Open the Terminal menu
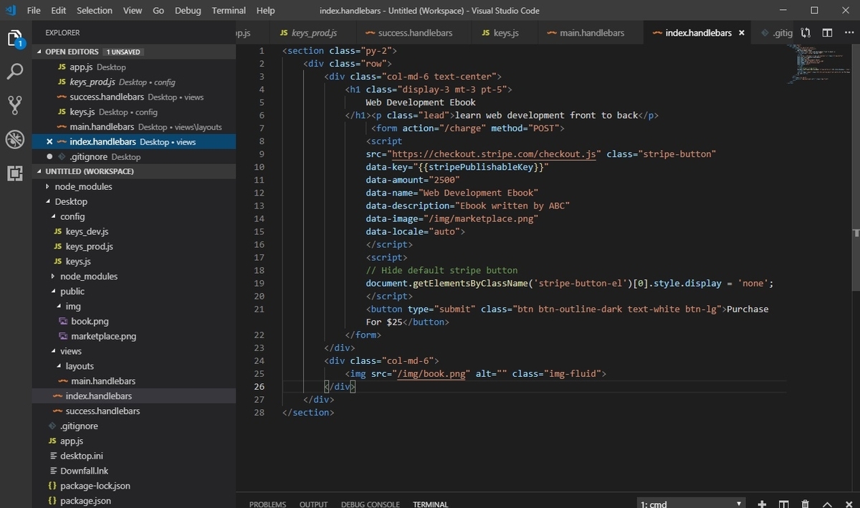 coord(229,11)
